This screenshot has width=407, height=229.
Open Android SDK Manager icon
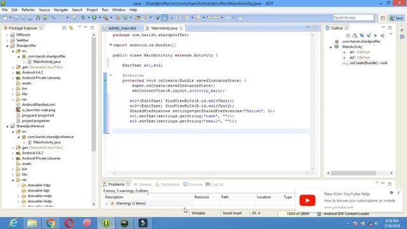(38, 18)
